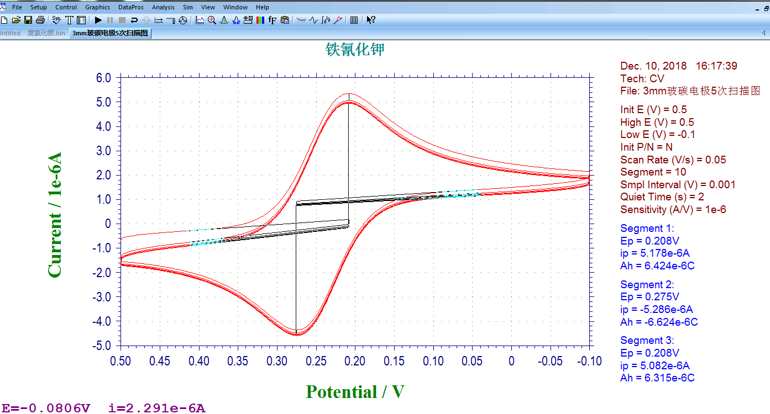Open the Color settings RGB bars icon
Screen dimensions: 770x414
tap(260, 20)
